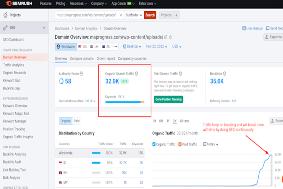Open Nov 23, 2022 date dropdown
This screenshot has height=189, width=283.
[x=157, y=47]
